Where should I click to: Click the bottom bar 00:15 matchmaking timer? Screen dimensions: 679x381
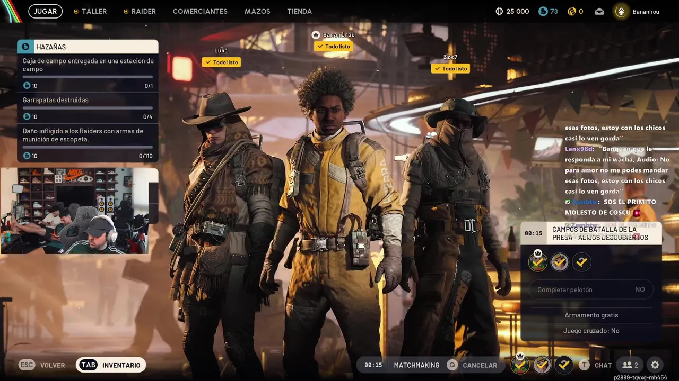click(373, 365)
